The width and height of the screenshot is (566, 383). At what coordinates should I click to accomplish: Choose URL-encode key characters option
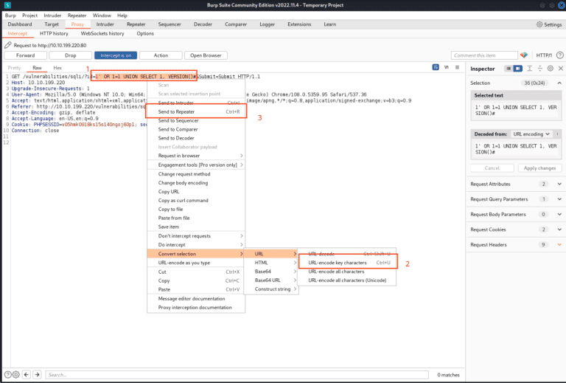337,262
